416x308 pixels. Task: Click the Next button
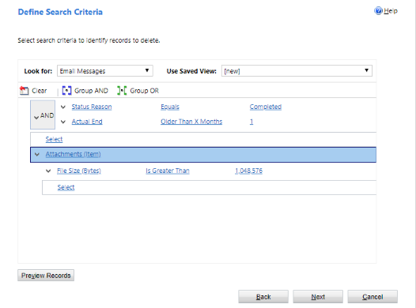point(318,297)
